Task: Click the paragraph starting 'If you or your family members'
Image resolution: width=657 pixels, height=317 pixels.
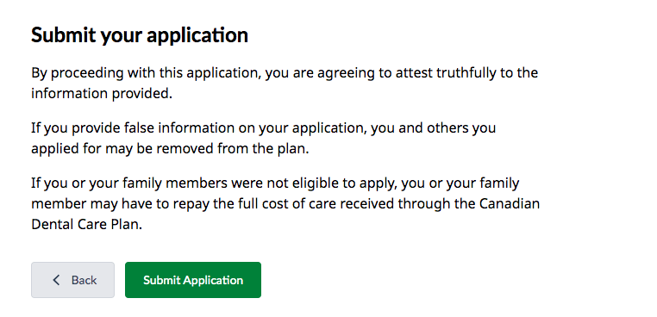Action: pos(285,203)
